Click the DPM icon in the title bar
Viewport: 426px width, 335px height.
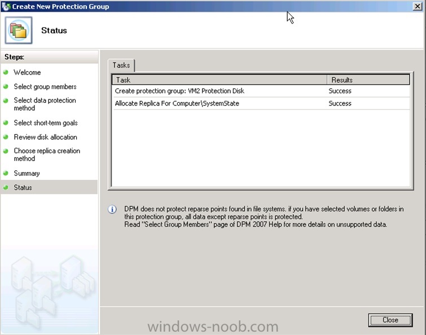6,6
